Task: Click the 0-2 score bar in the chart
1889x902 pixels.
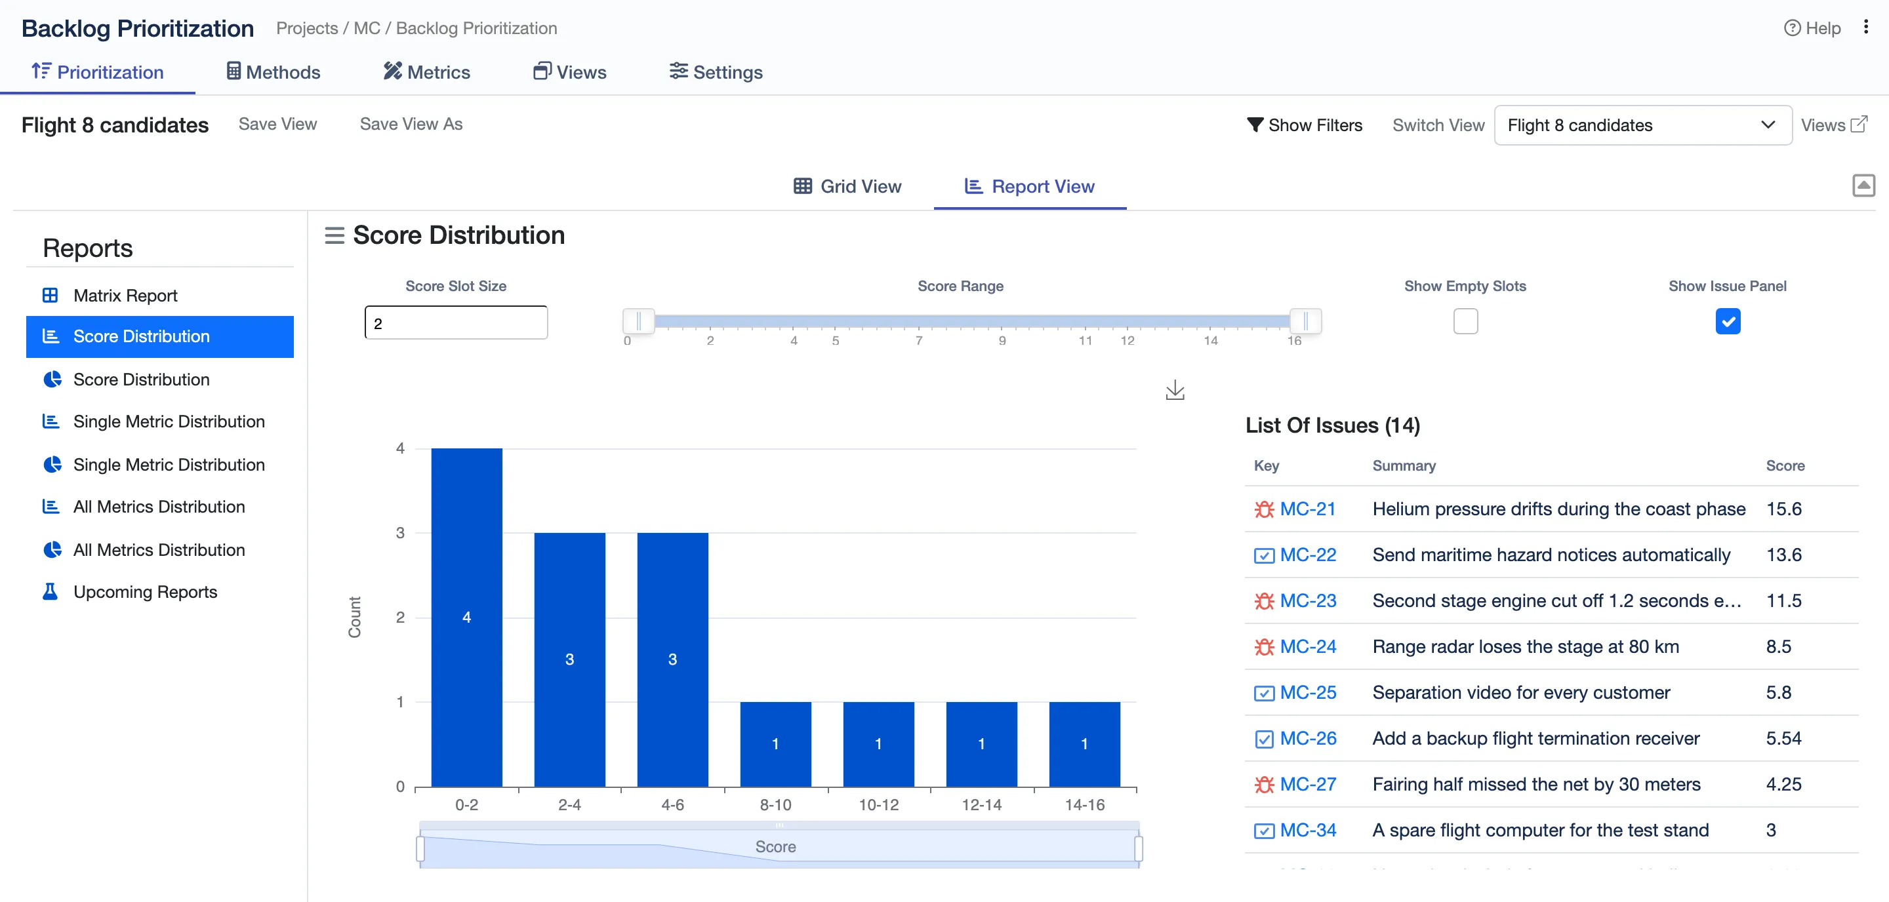Action: click(466, 618)
